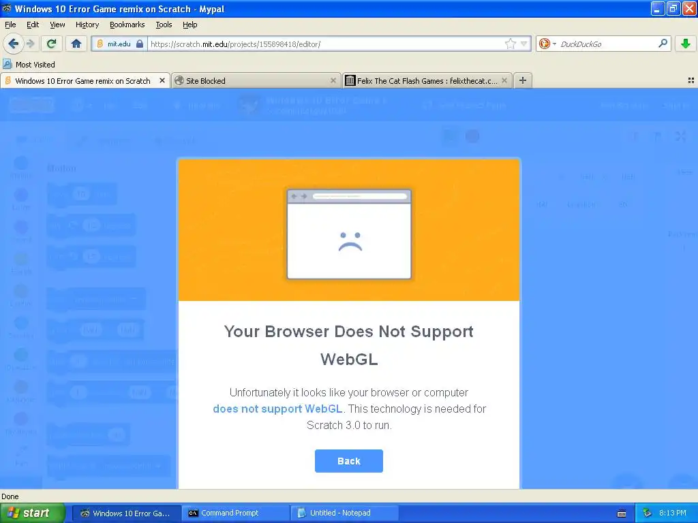Click the Forward arrow navigation button
Viewport: 698px width, 523px height.
[30, 44]
